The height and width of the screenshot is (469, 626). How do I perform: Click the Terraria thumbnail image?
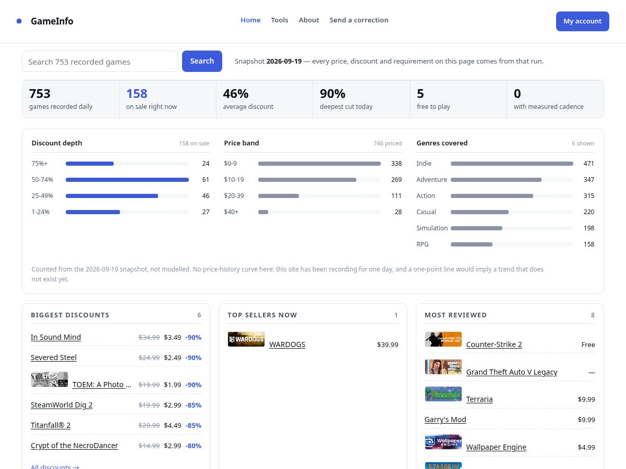[x=443, y=394]
